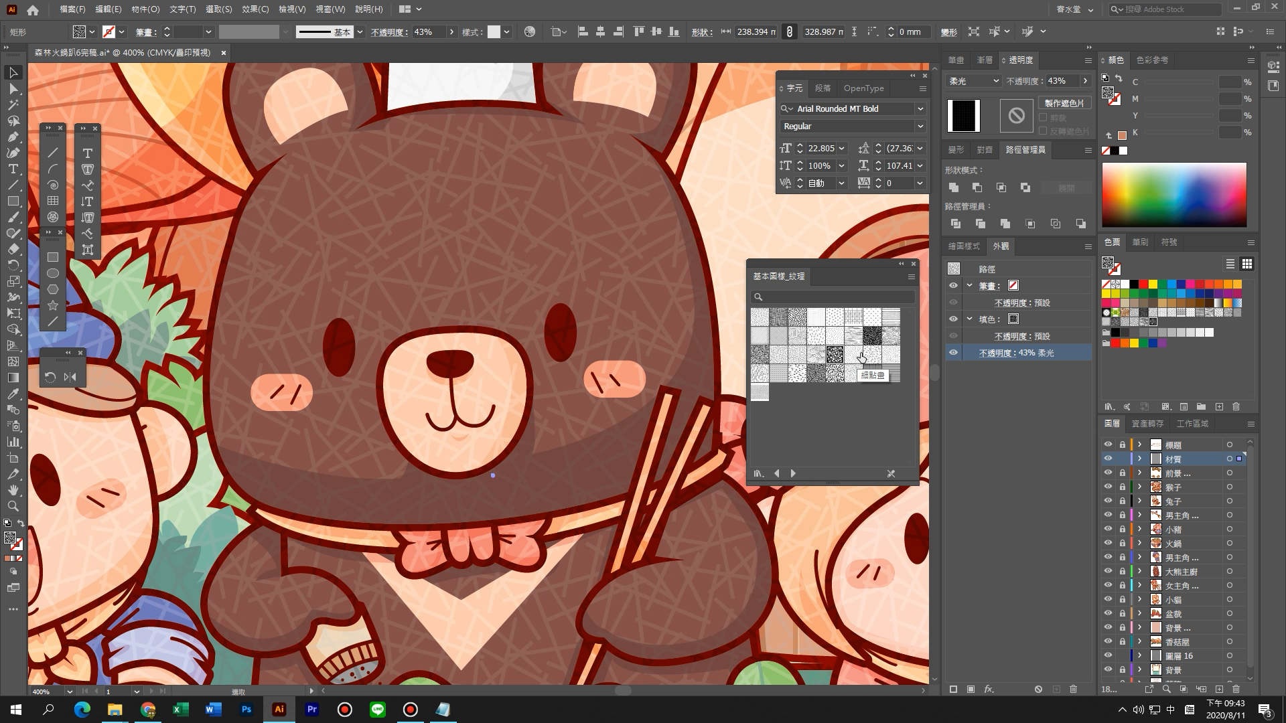Click the Unite shape mode in the Pathfinder panel
This screenshot has width=1286, height=723.
pos(954,187)
